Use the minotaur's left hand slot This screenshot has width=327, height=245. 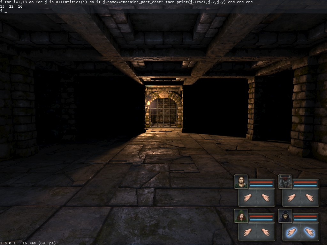point(291,198)
